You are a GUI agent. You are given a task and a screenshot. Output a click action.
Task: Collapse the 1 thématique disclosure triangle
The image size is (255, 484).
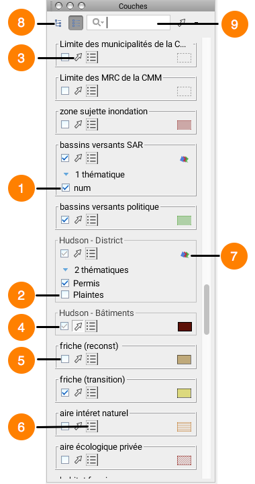[x=66, y=174]
